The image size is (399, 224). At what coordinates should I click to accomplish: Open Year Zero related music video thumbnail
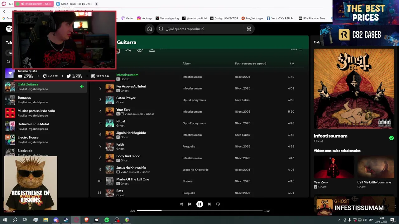[334, 167]
